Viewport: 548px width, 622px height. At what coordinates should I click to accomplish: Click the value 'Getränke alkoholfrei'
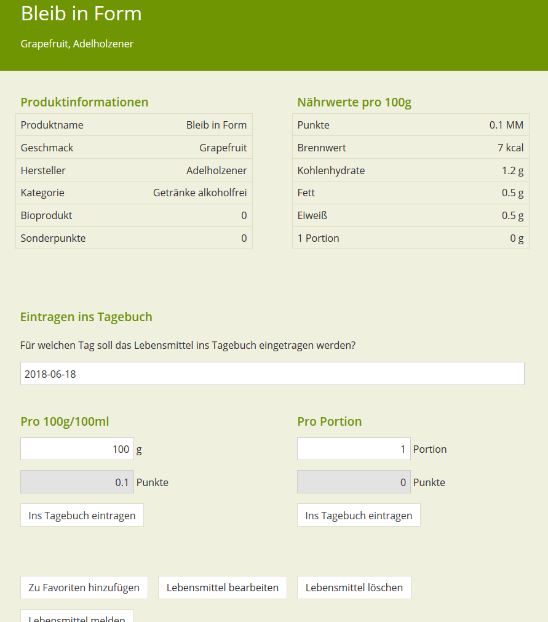[200, 193]
